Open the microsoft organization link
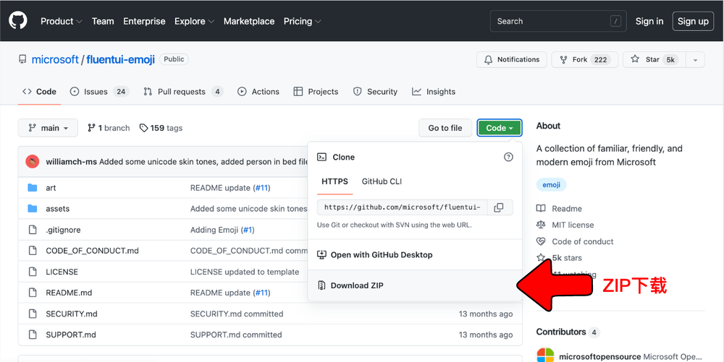 [55, 59]
